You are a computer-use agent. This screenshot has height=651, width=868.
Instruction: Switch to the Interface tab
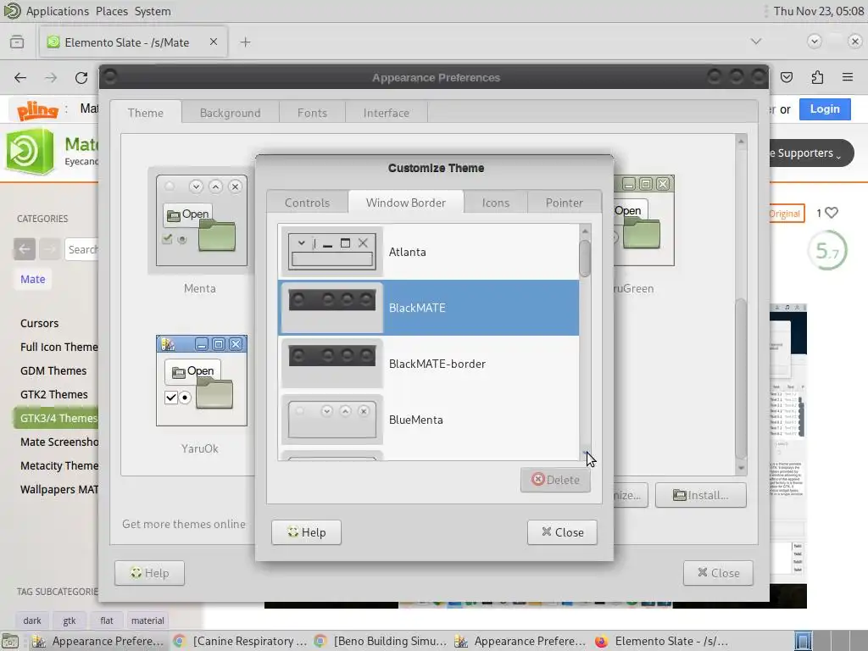(x=387, y=113)
